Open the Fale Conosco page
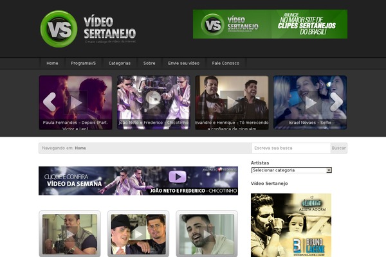This screenshot has height=257, width=386. tap(226, 63)
